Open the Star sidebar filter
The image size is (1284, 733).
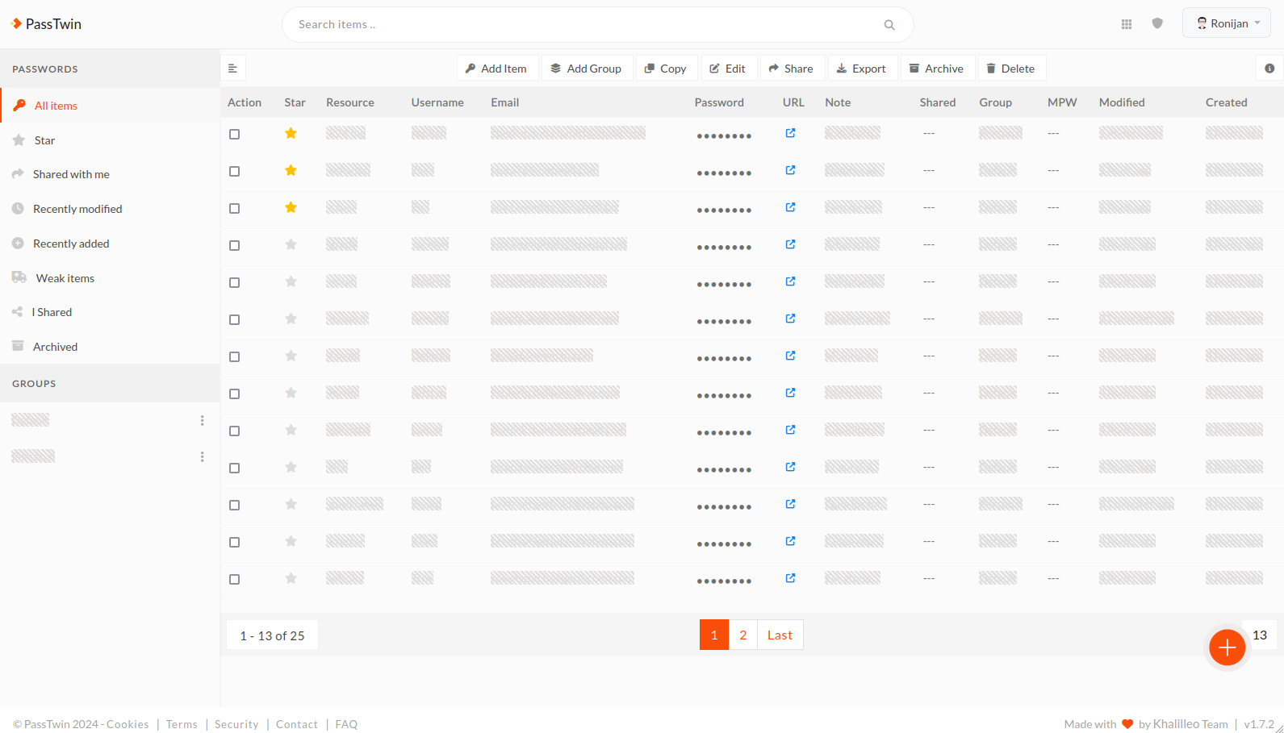pos(110,140)
